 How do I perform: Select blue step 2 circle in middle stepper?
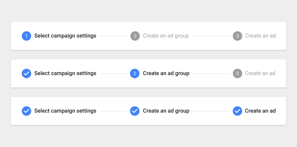135,73
